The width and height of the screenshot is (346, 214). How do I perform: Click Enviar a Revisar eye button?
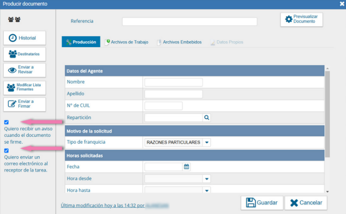coord(25,70)
